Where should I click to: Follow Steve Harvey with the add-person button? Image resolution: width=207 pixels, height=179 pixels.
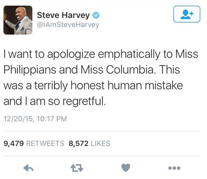click(x=187, y=14)
